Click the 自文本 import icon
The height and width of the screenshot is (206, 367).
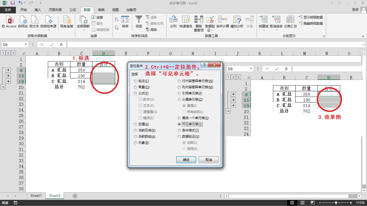pyautogui.click(x=34, y=22)
